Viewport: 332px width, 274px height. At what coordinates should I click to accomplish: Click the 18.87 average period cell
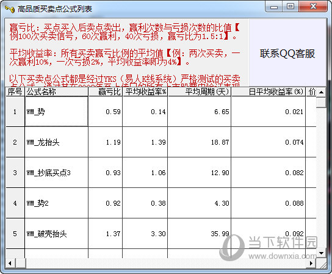coord(200,142)
